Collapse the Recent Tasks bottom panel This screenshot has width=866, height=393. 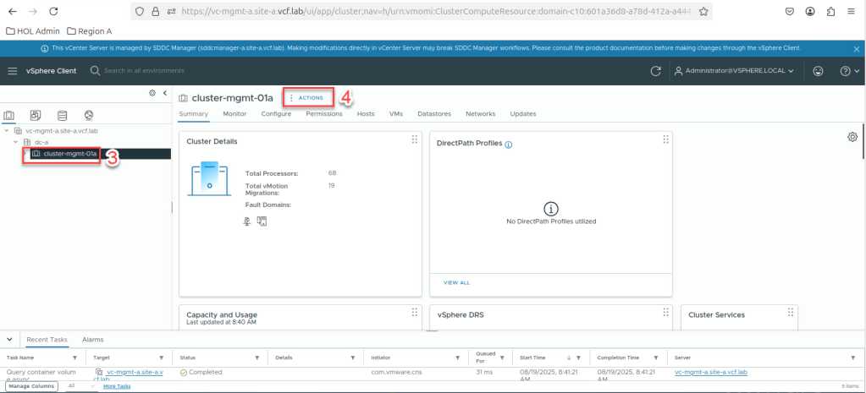pos(9,340)
